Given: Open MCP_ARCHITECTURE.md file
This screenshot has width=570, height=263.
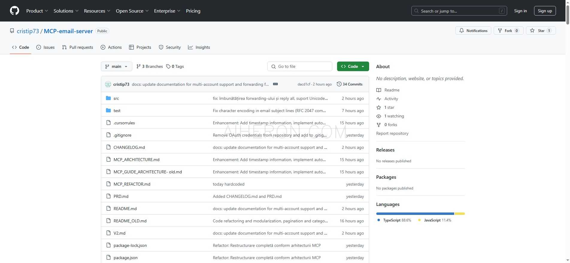Looking at the screenshot, I should pyautogui.click(x=137, y=160).
